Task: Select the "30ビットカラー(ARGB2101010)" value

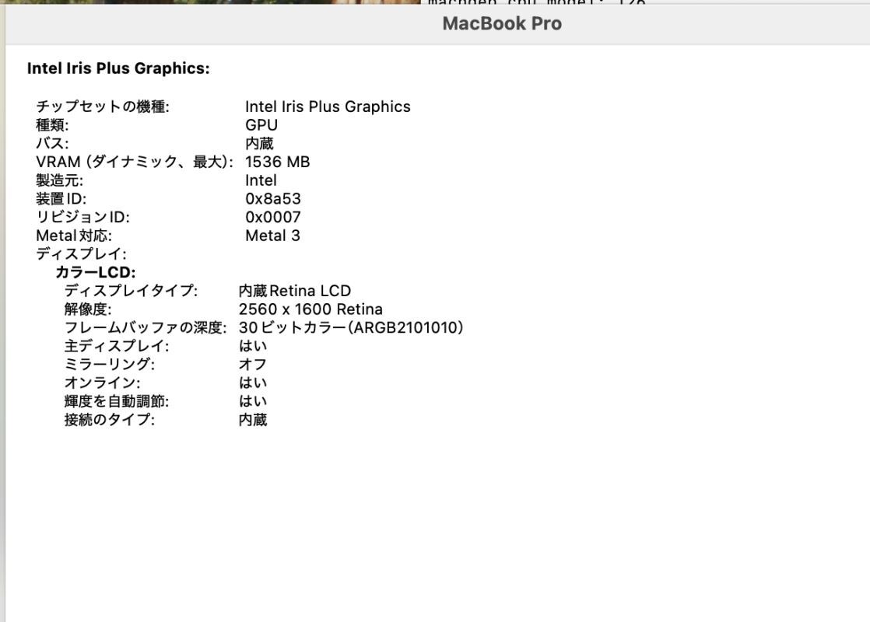Action: click(x=351, y=327)
